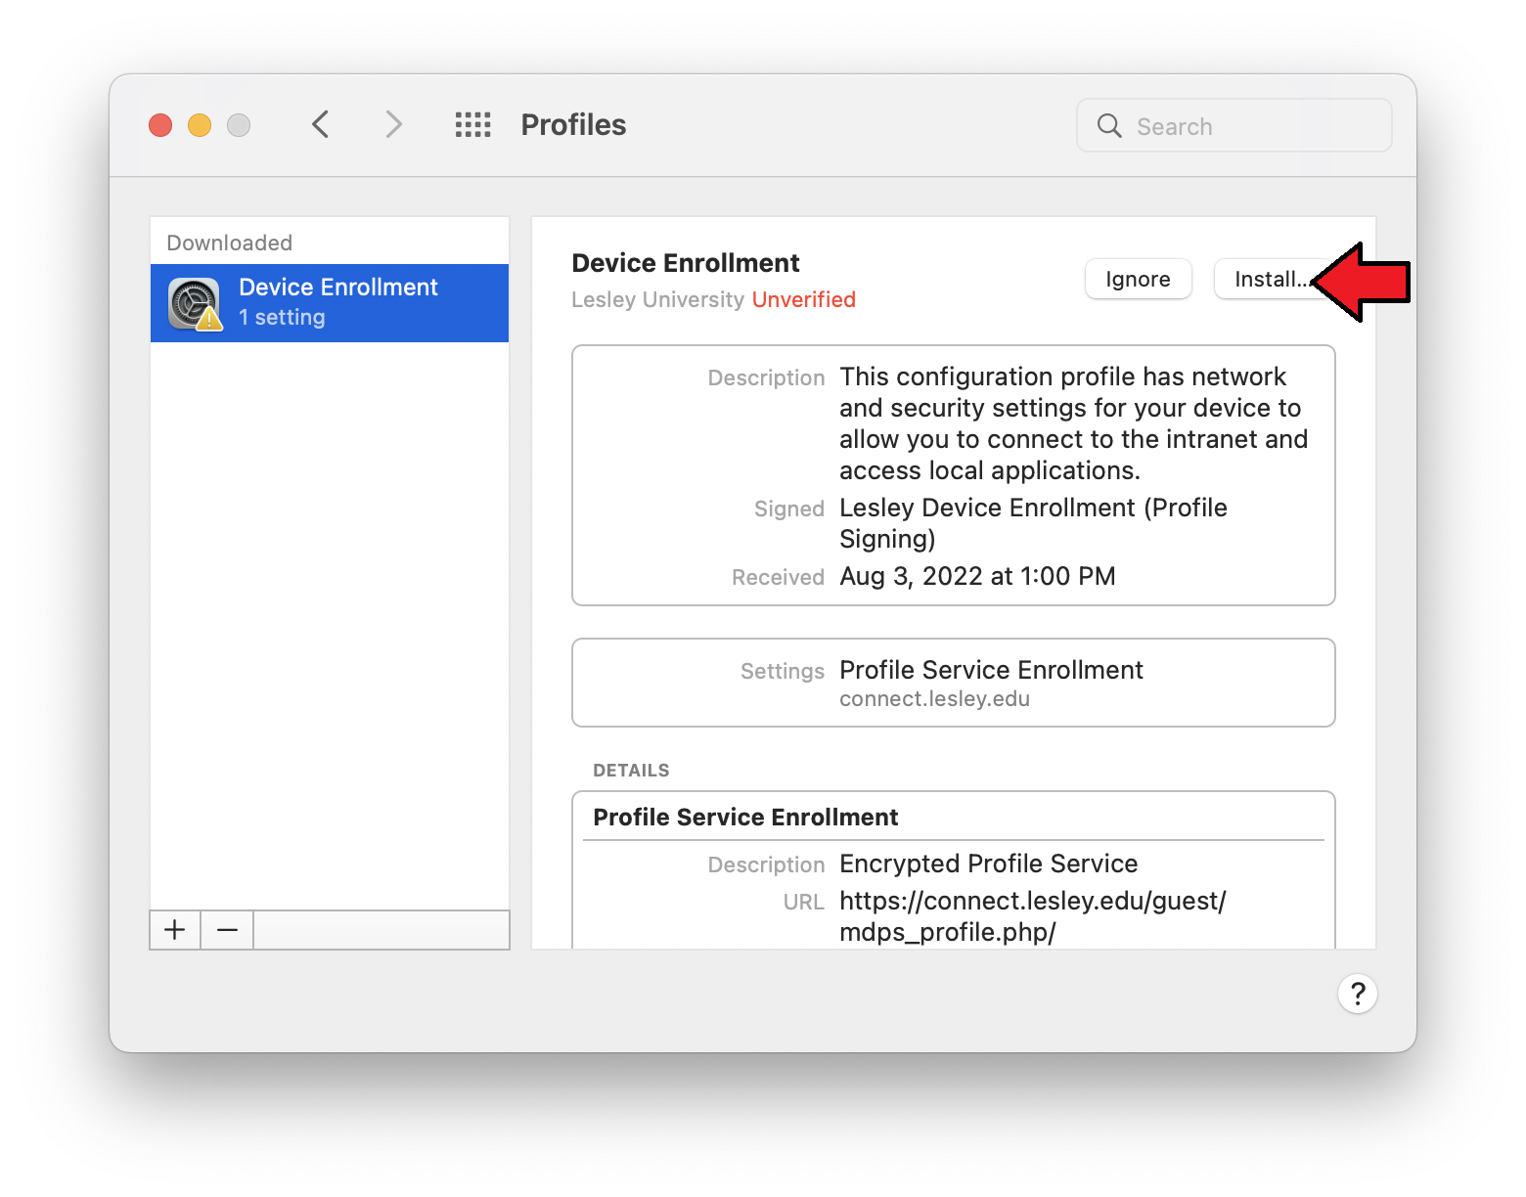Remove profile with minus button

pos(227,930)
